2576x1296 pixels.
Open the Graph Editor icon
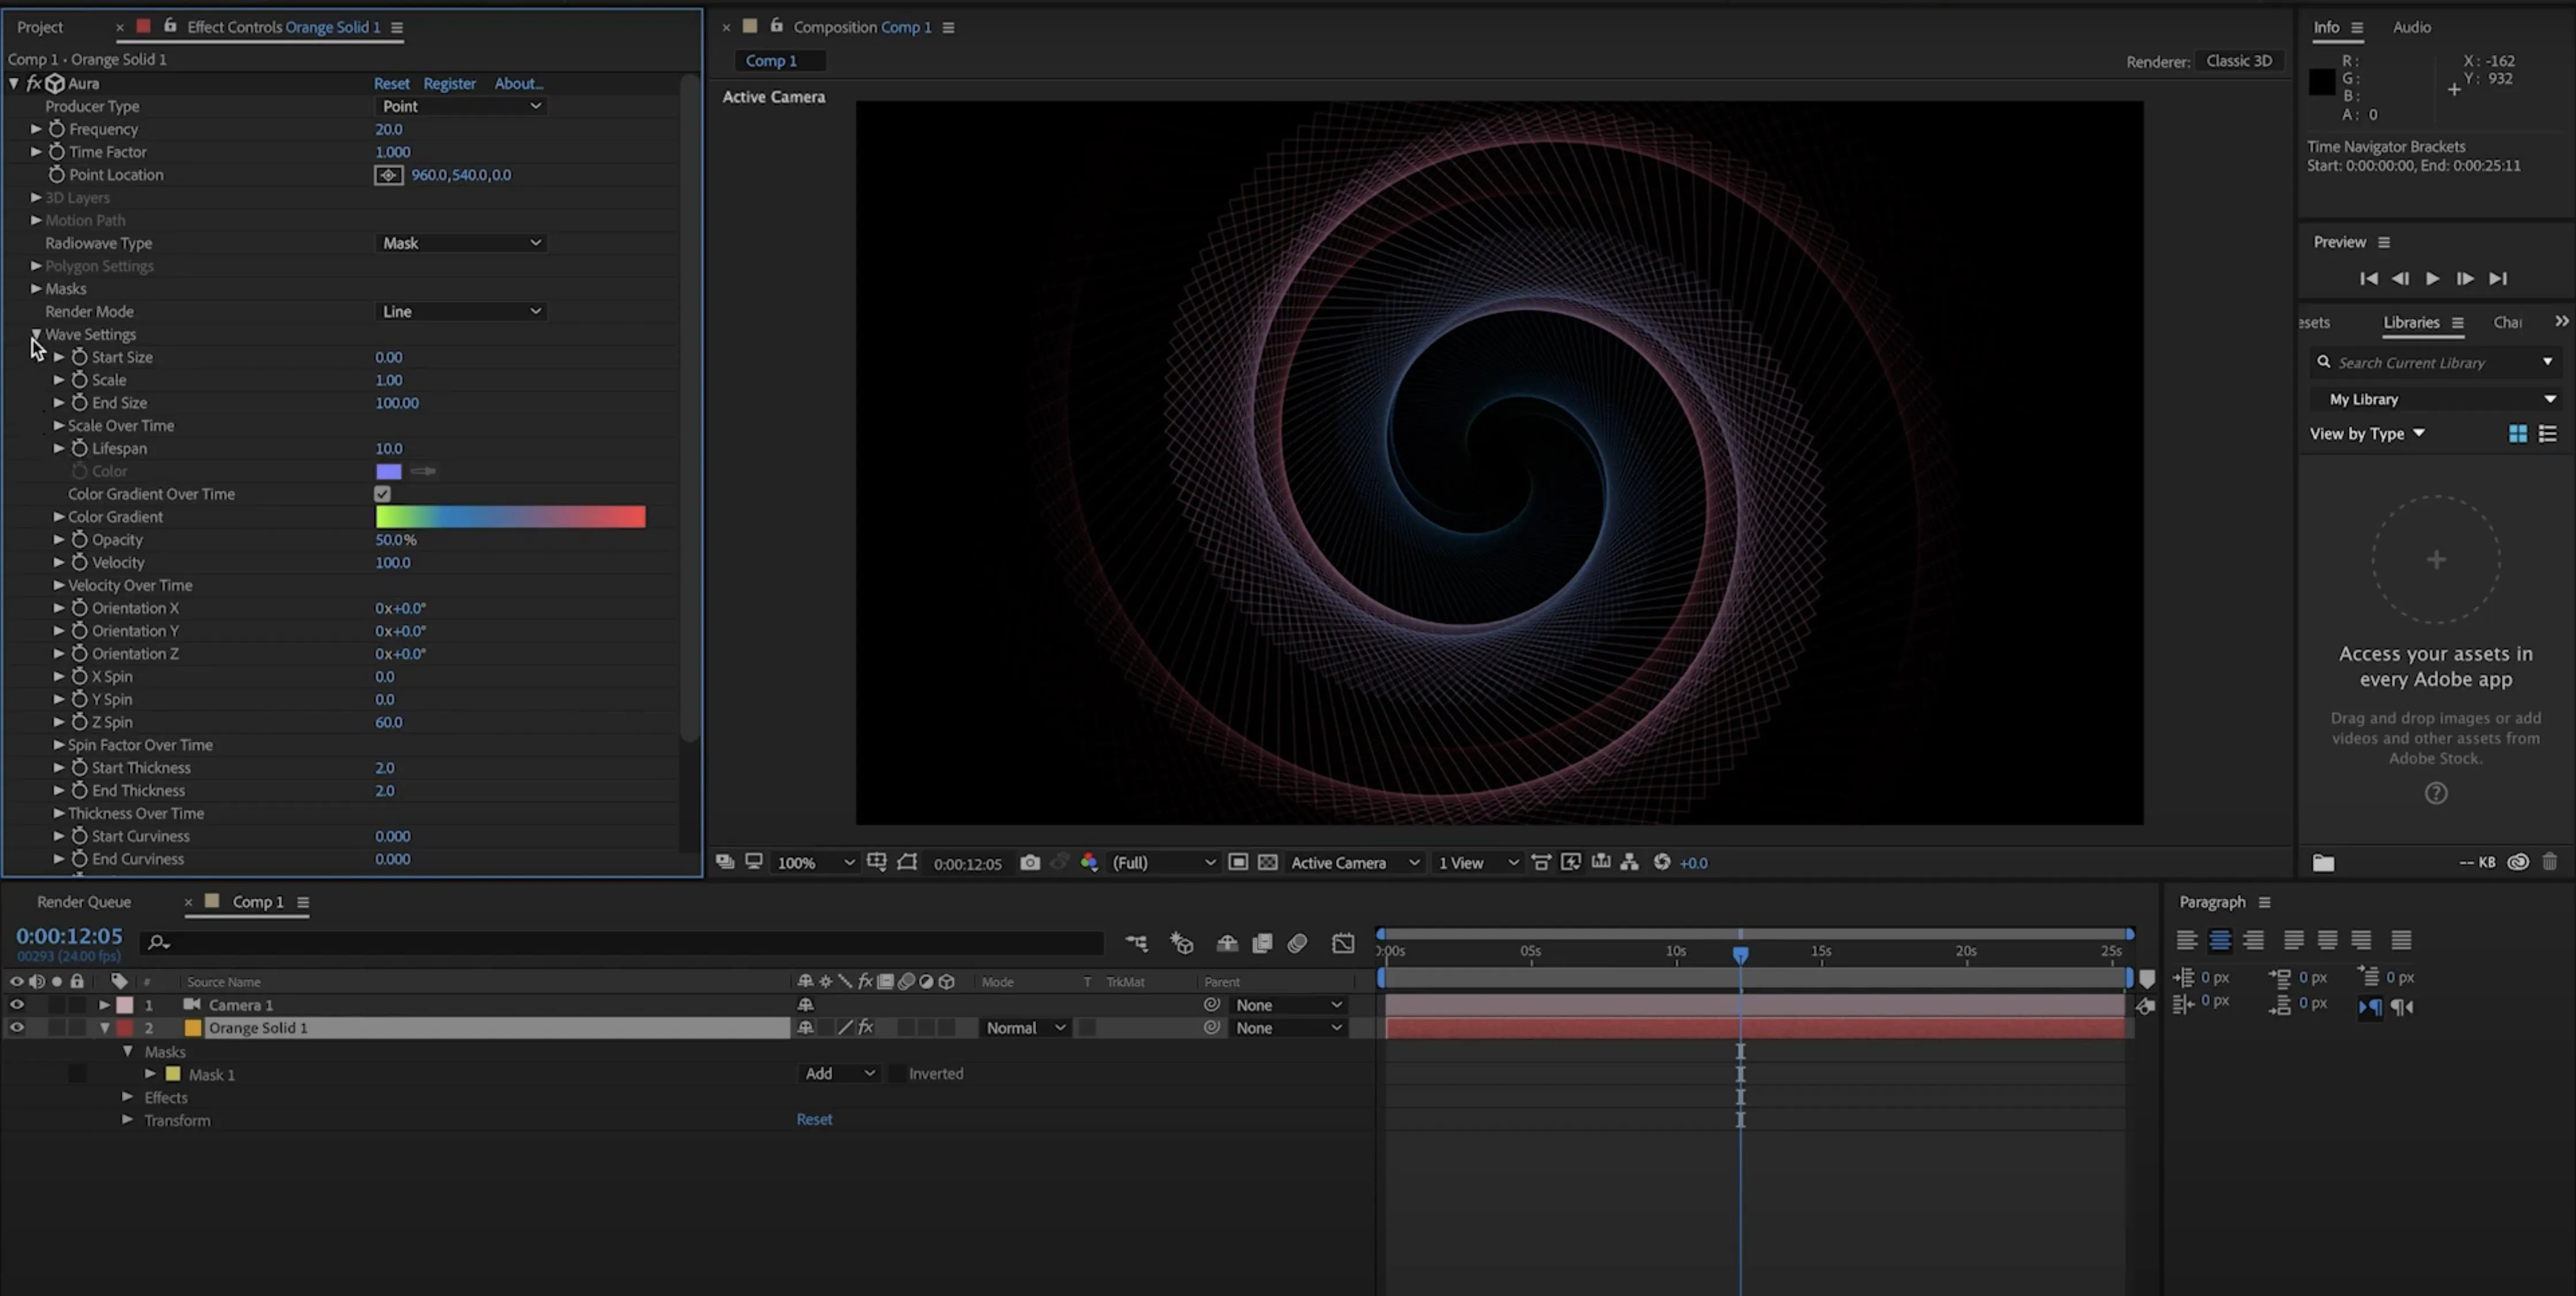[x=1343, y=942]
